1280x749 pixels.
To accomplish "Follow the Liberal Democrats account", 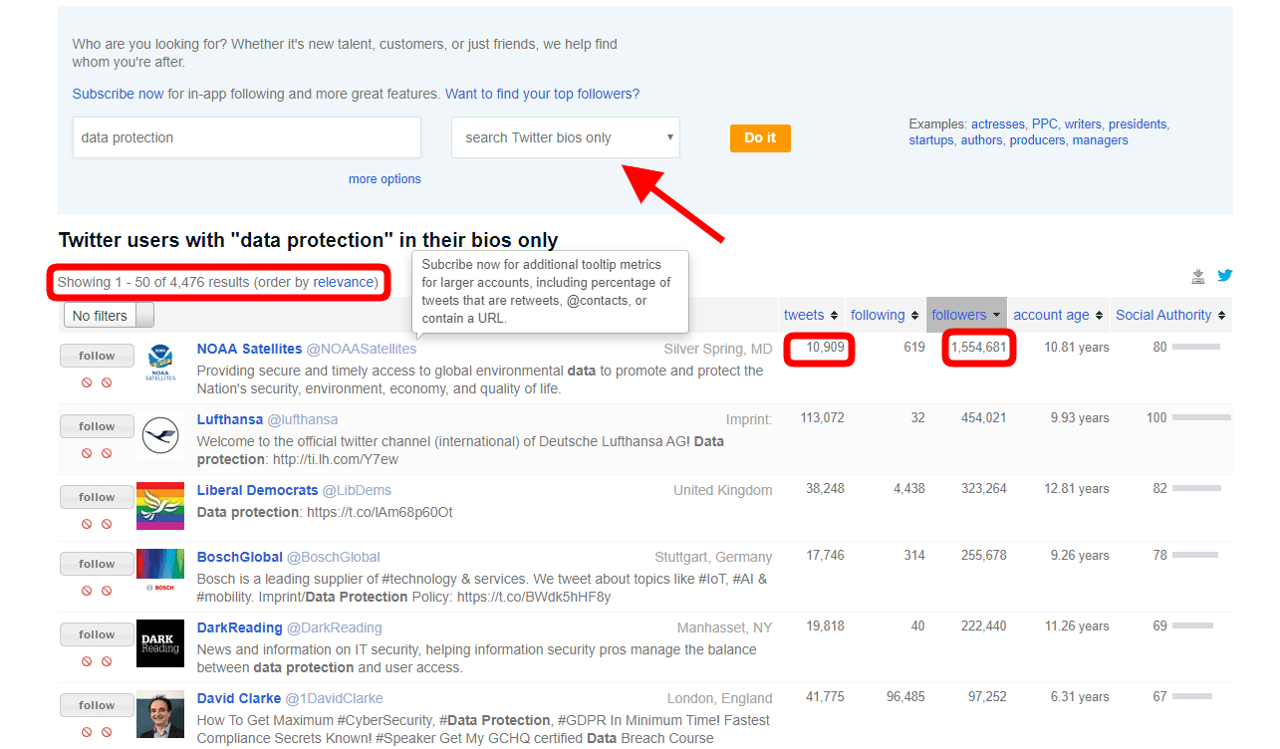I will click(x=97, y=497).
